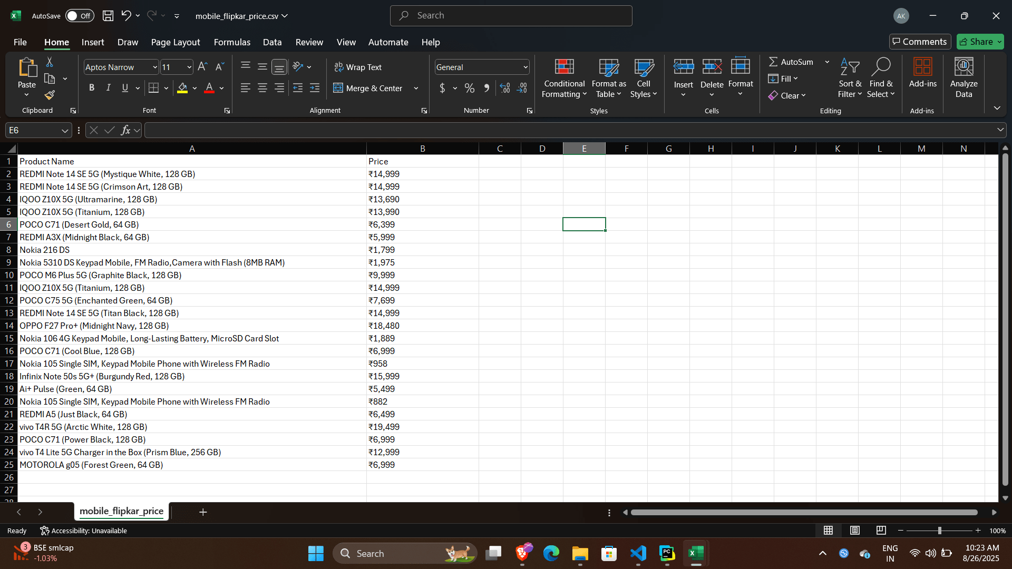Open Find & Select menu
The image size is (1012, 569).
(881, 78)
